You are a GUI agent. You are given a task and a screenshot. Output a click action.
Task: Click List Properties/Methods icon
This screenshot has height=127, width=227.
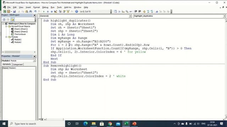pyautogui.click(x=115, y=12)
